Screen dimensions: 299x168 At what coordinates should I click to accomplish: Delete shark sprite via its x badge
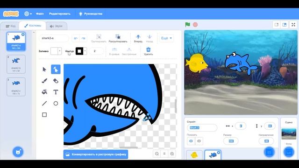219,153
